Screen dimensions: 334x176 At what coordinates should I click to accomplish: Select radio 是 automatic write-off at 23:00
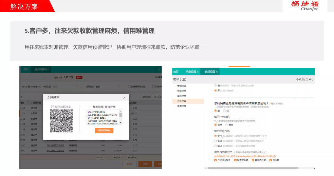coord(215,86)
